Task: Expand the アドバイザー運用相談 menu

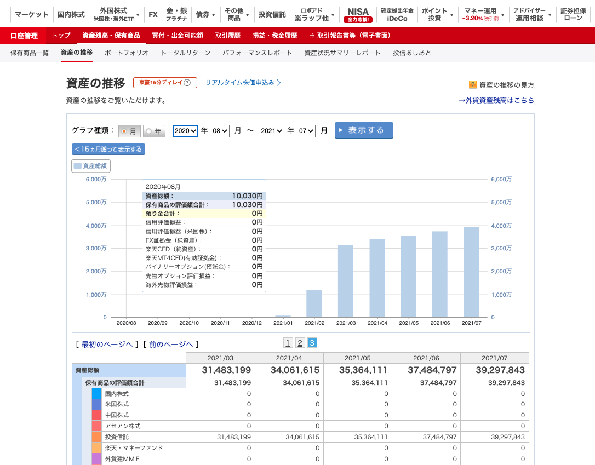Action: pyautogui.click(x=532, y=14)
